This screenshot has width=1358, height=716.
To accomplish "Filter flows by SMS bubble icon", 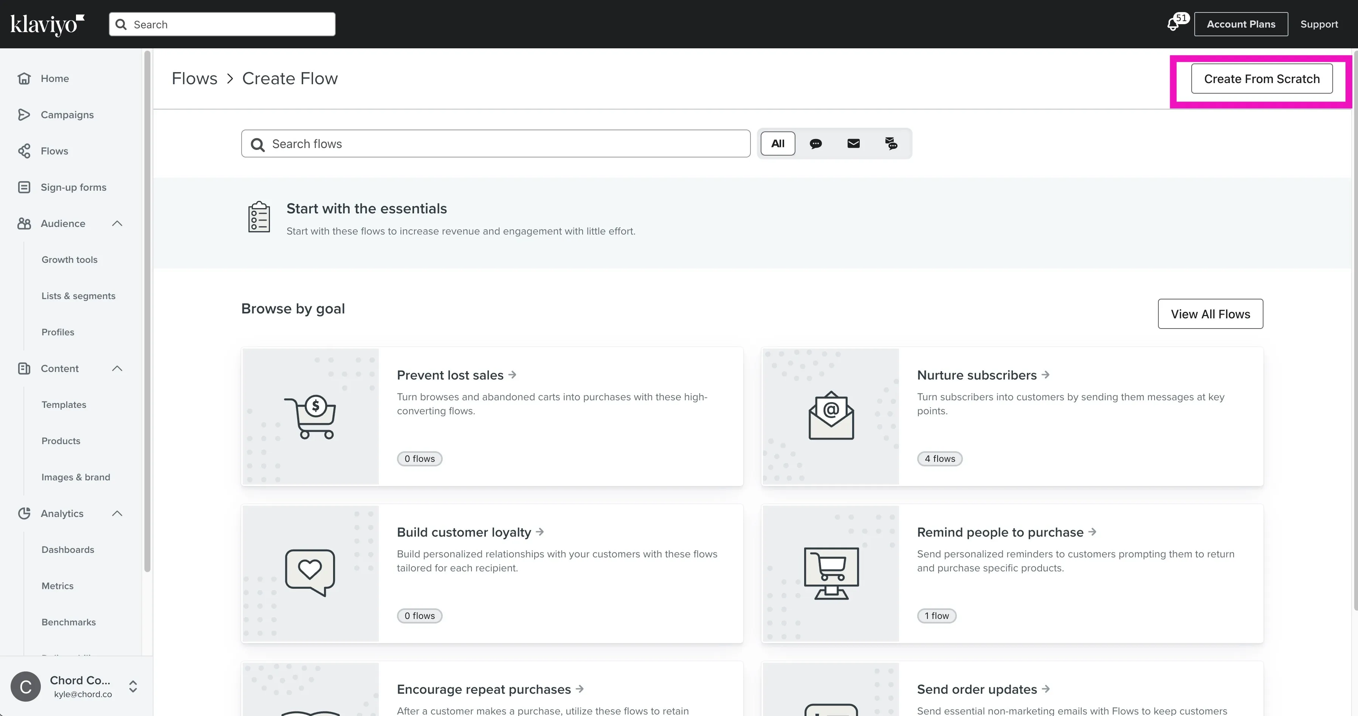I will pos(815,144).
